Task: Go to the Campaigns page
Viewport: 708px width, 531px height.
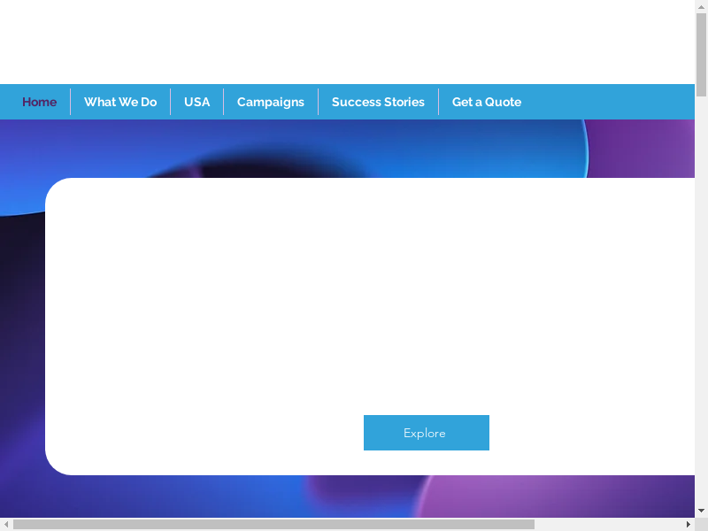Action: 270,102
